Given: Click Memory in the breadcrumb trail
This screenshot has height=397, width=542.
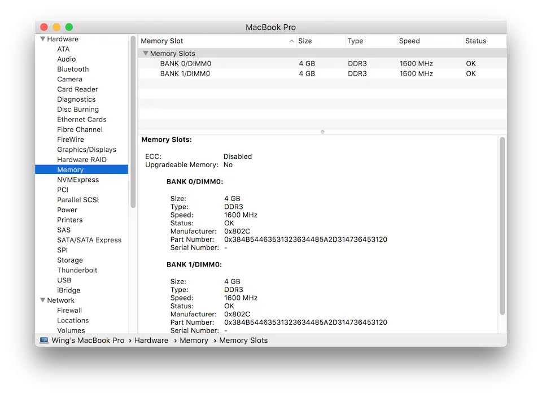Looking at the screenshot, I should tap(194, 340).
